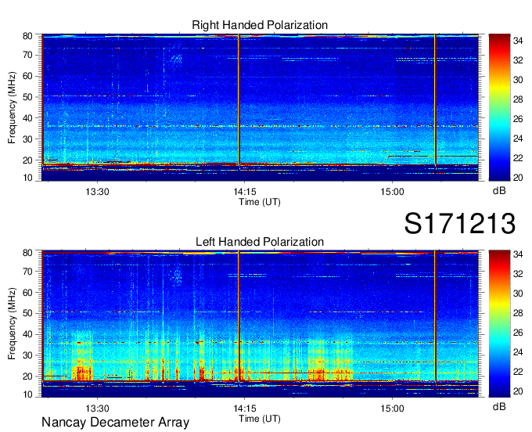
Task: Click the 10 MHz tick on the left-handed plot
Action: (27, 394)
